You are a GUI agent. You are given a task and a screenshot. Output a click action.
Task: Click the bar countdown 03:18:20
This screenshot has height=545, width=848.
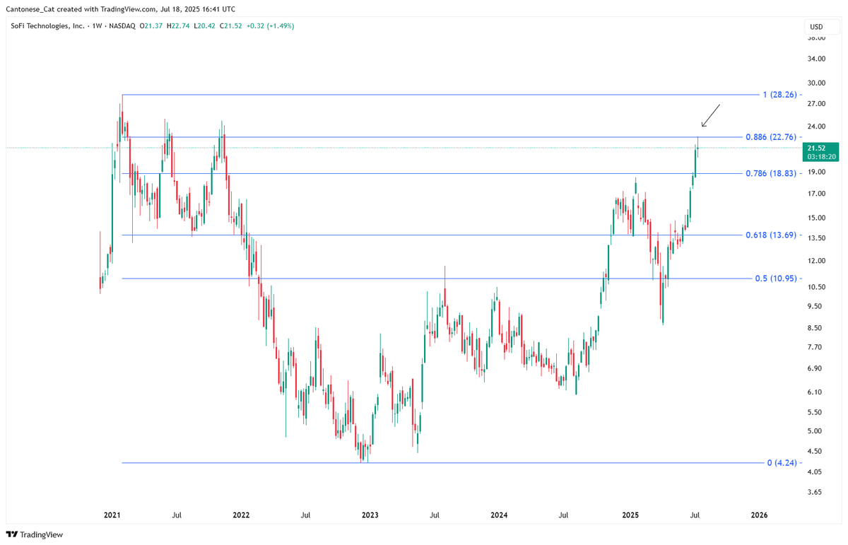point(822,156)
